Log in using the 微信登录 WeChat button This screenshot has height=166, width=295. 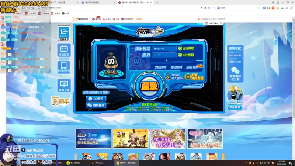(x=96, y=105)
